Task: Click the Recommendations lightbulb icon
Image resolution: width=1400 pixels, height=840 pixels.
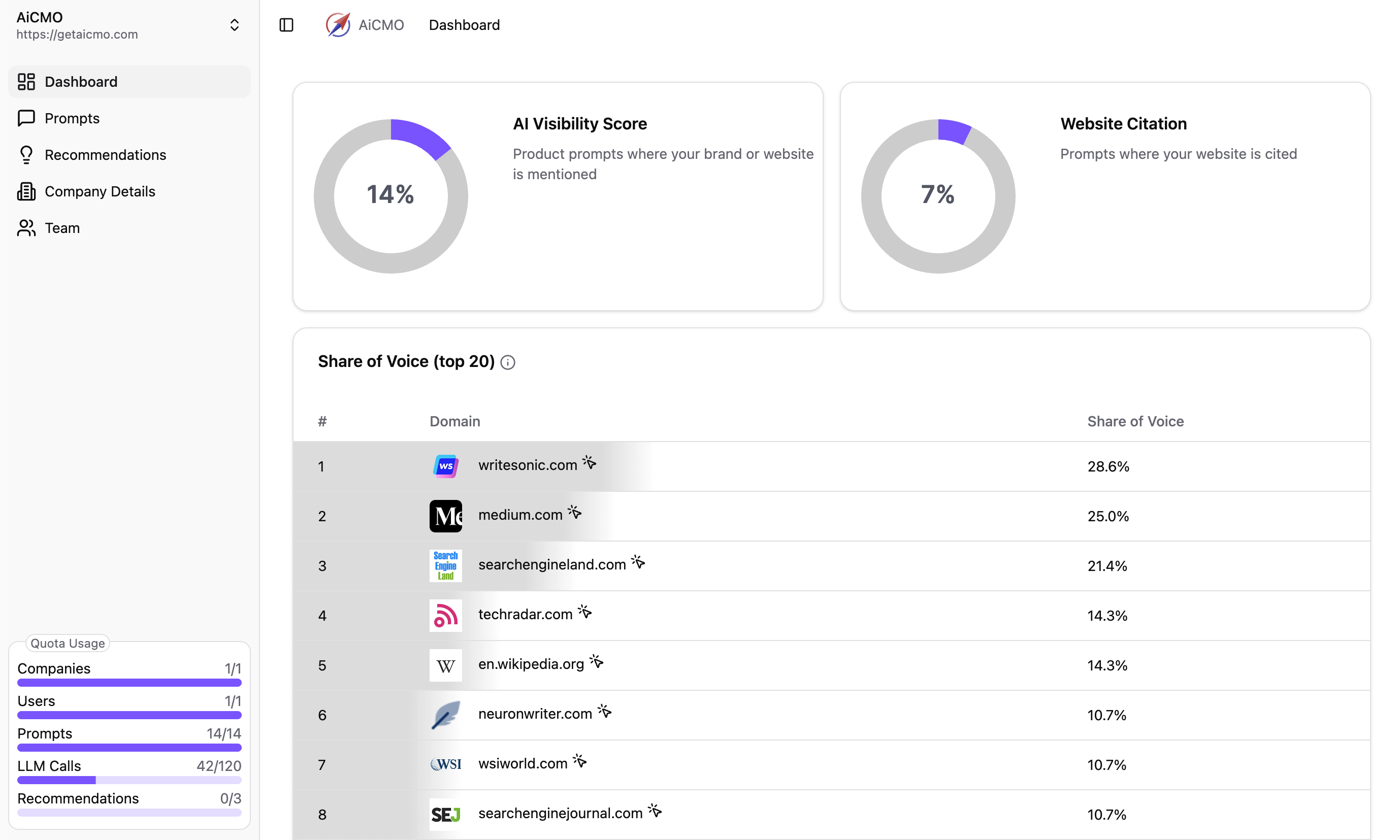Action: coord(26,154)
